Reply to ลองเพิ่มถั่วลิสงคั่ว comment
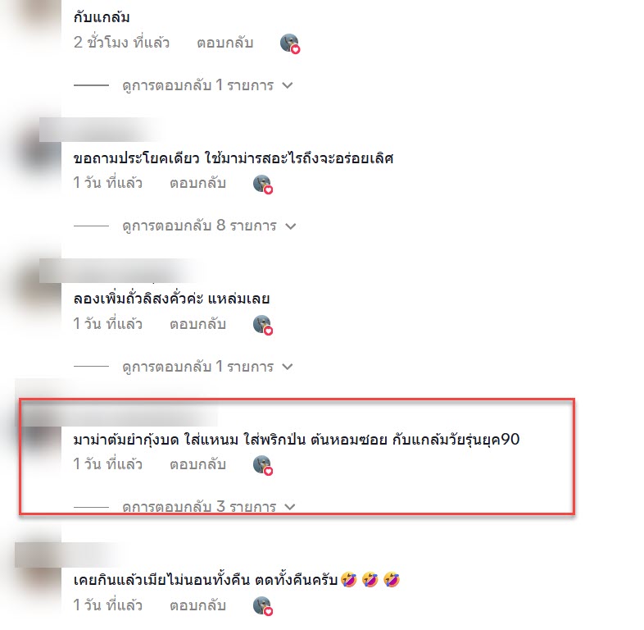 pyautogui.click(x=197, y=325)
